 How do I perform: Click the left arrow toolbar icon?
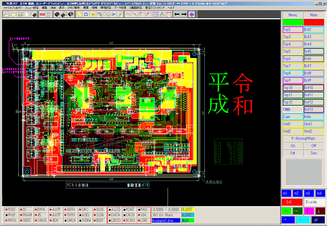pos(177,14)
